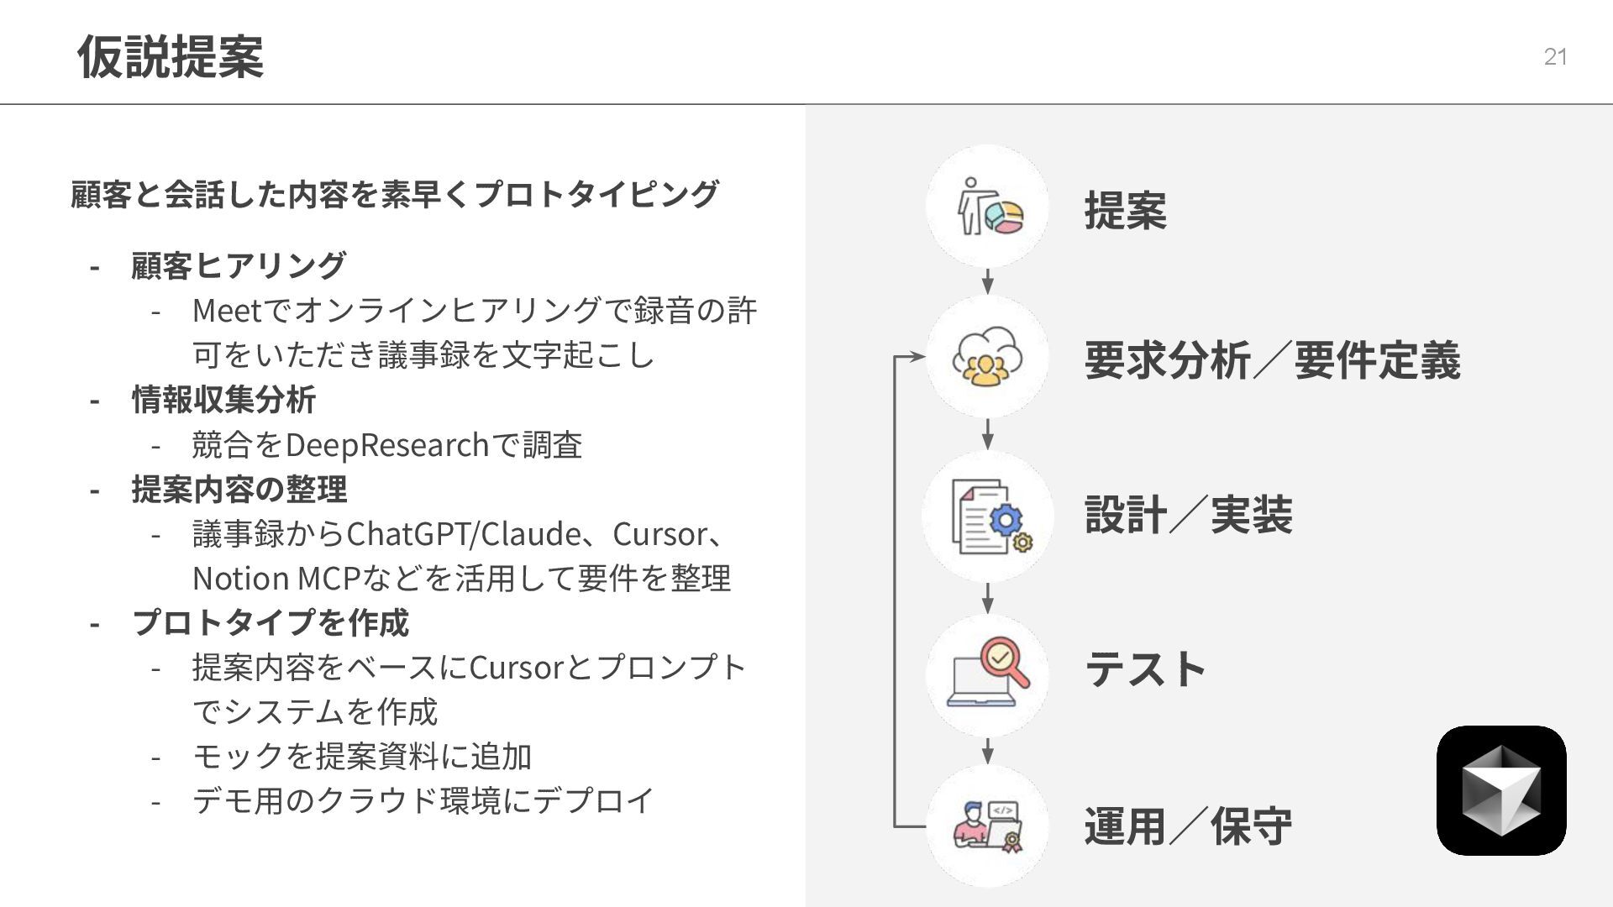Select the 提案 step label

coord(1125,210)
